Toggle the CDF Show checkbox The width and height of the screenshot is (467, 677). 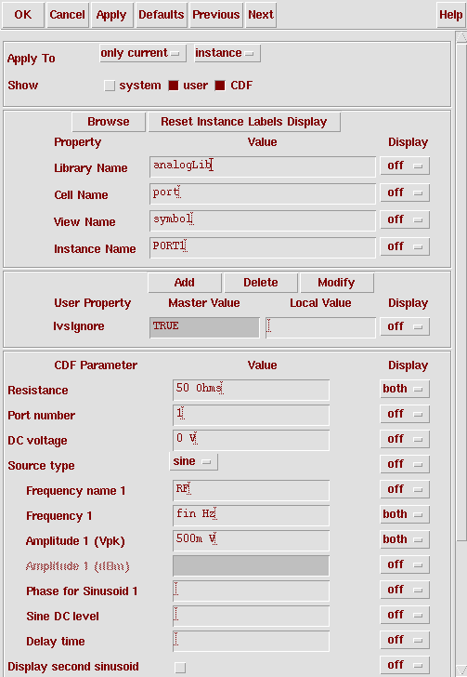pyautogui.click(x=220, y=86)
